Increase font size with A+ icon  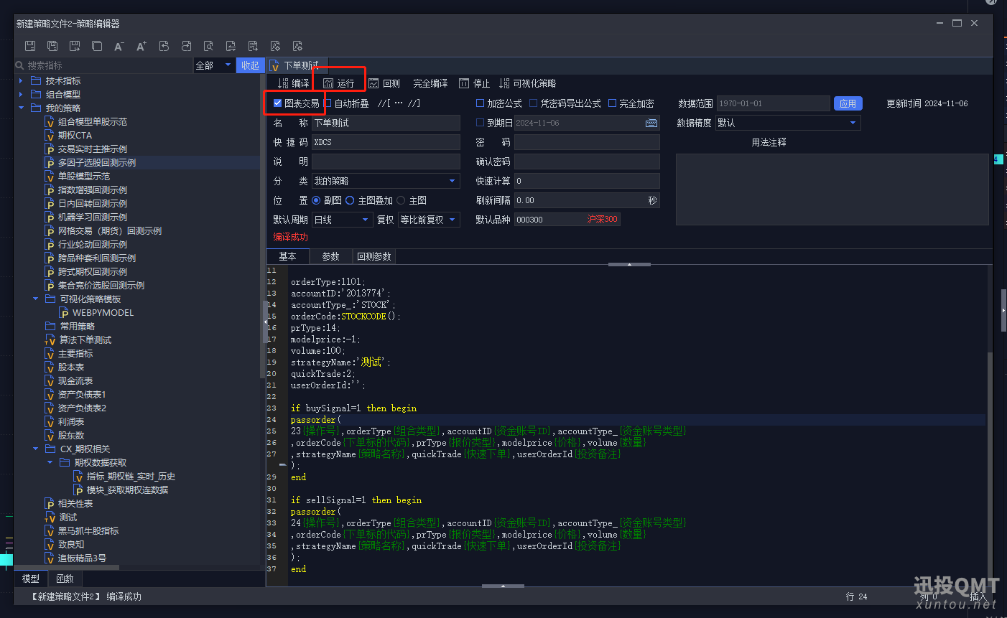coord(141,46)
